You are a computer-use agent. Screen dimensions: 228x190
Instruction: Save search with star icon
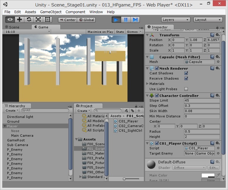pyautogui.click(x=139, y=111)
